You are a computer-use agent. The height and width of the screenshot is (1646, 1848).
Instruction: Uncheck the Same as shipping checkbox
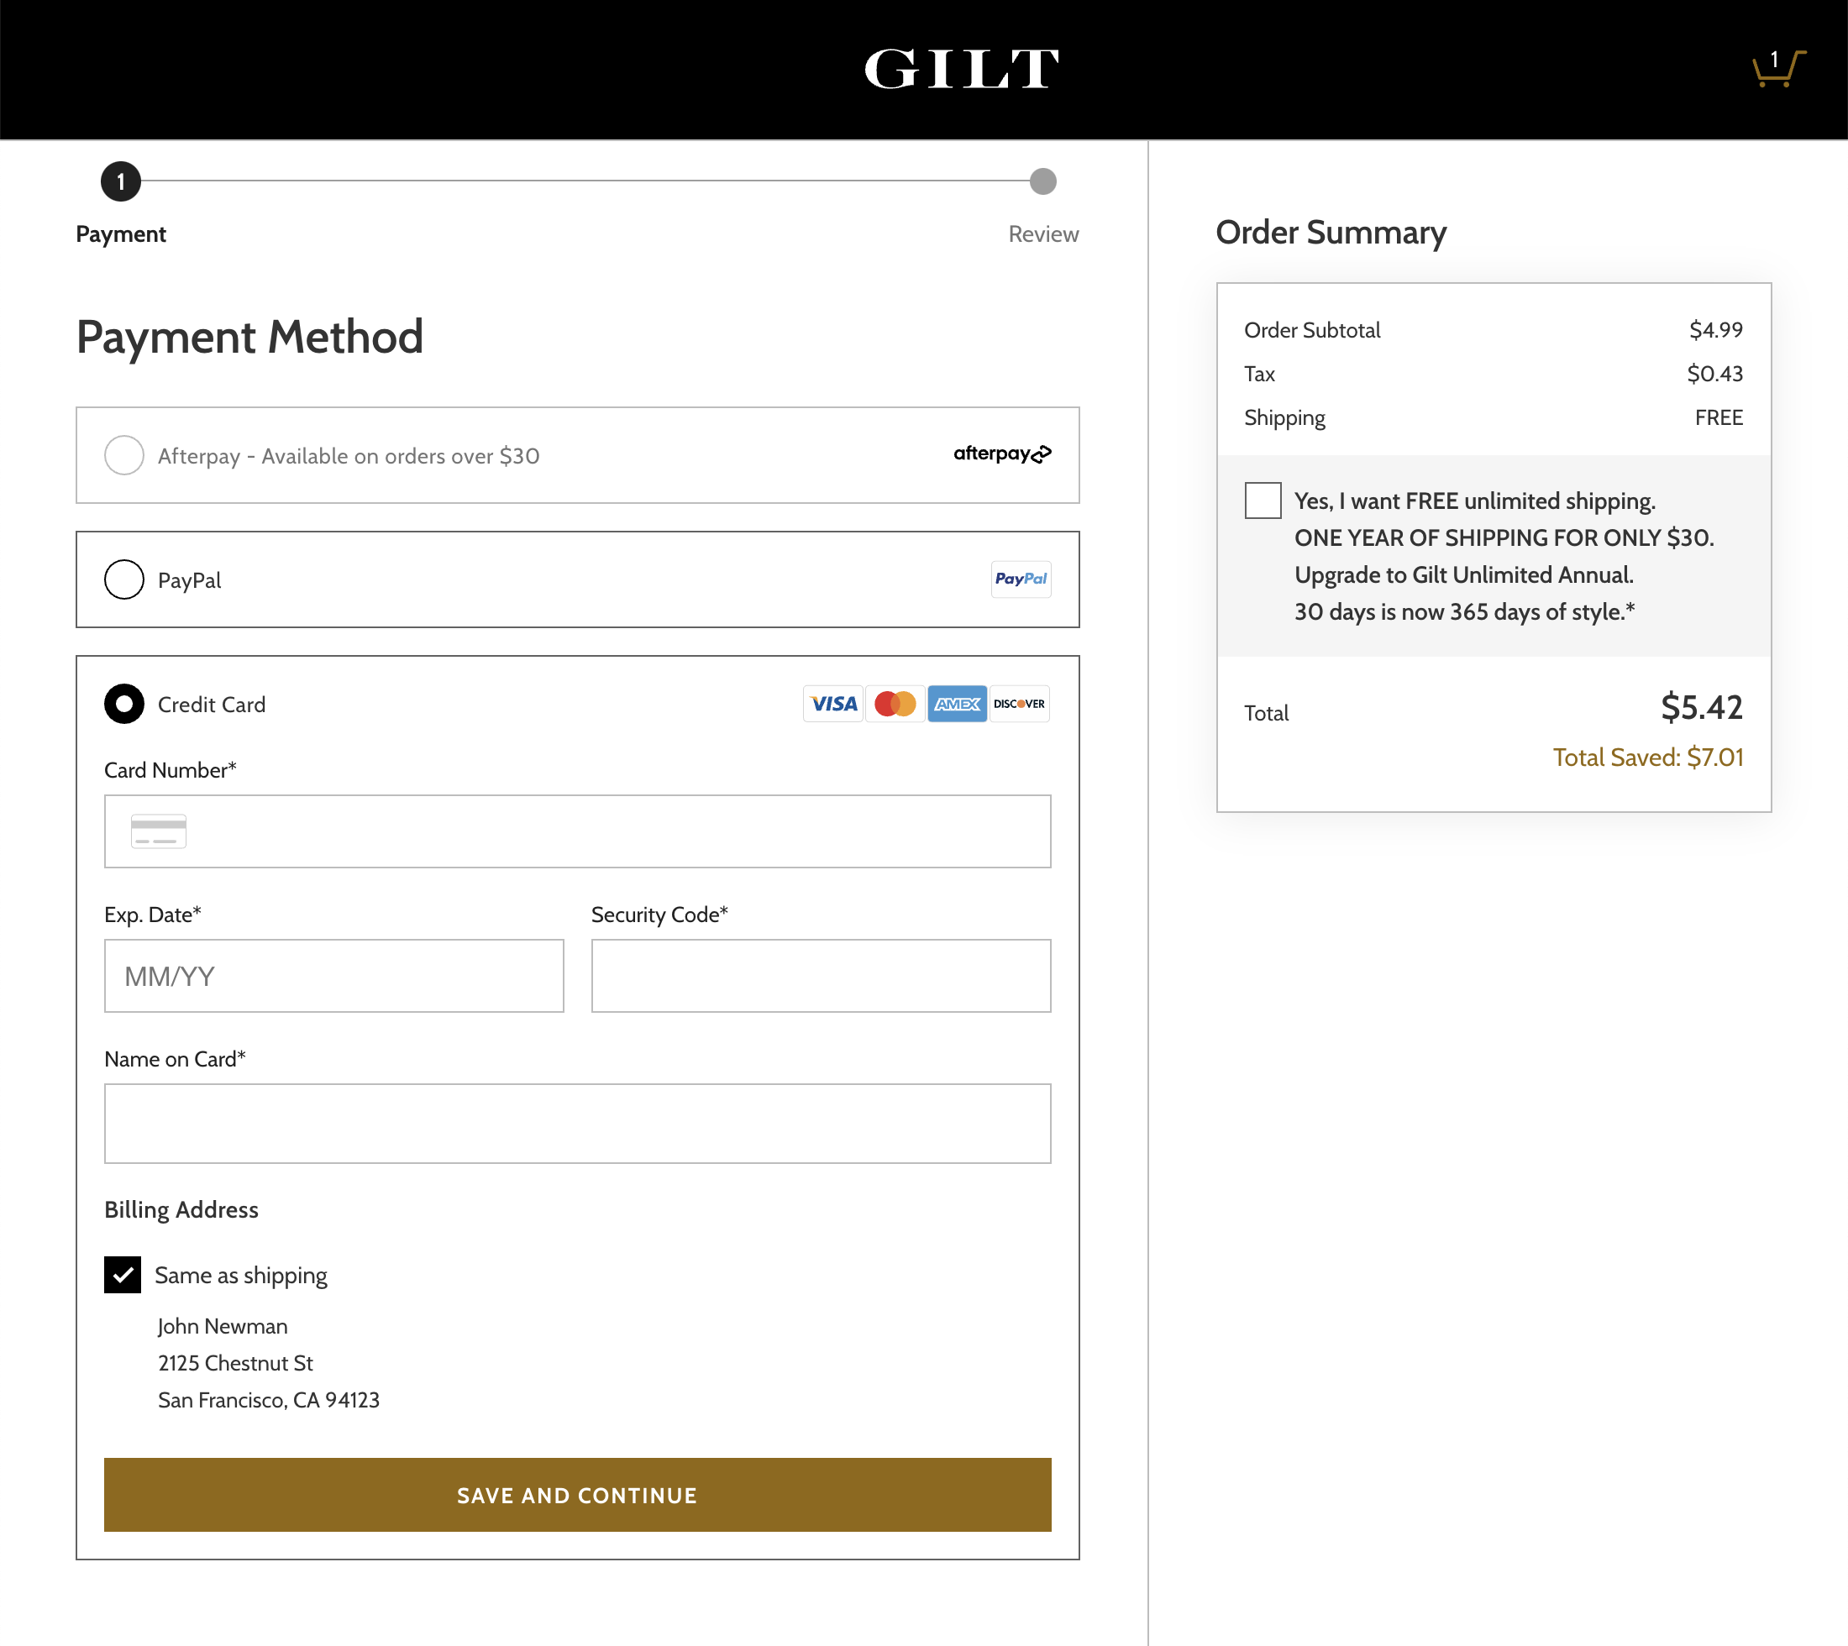122,1274
